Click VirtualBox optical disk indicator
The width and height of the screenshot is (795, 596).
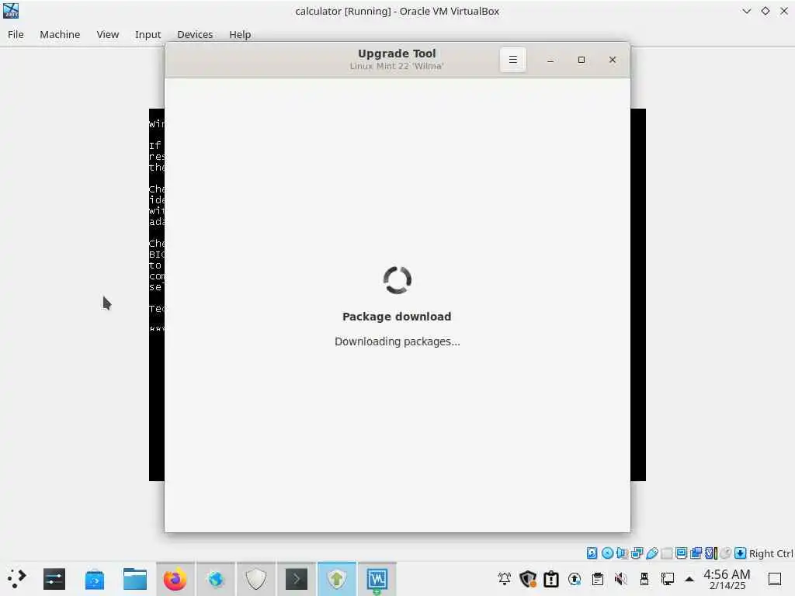click(607, 553)
